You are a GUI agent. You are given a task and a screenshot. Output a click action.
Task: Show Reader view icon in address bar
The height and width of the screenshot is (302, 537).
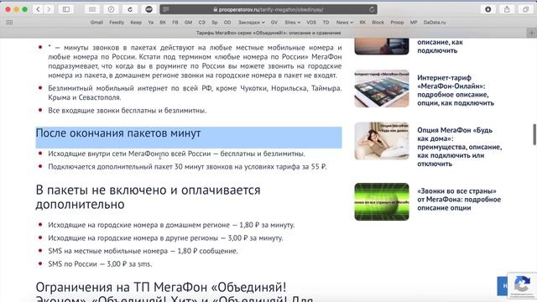tap(166, 9)
